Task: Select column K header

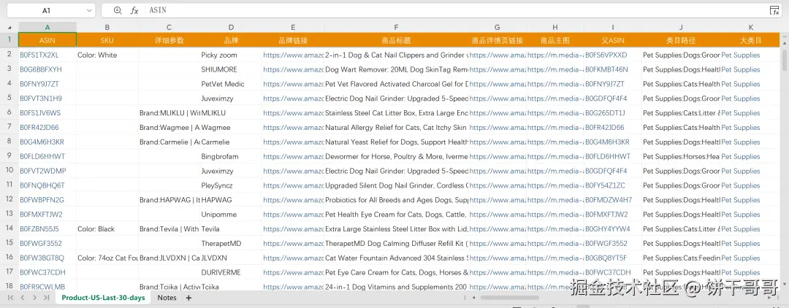Action: point(750,27)
